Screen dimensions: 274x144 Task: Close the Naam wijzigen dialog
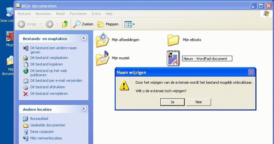251,72
